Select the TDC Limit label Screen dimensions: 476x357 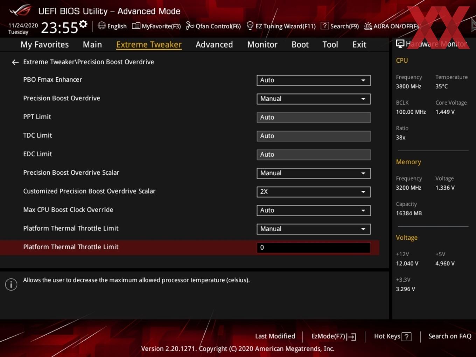[37, 135]
